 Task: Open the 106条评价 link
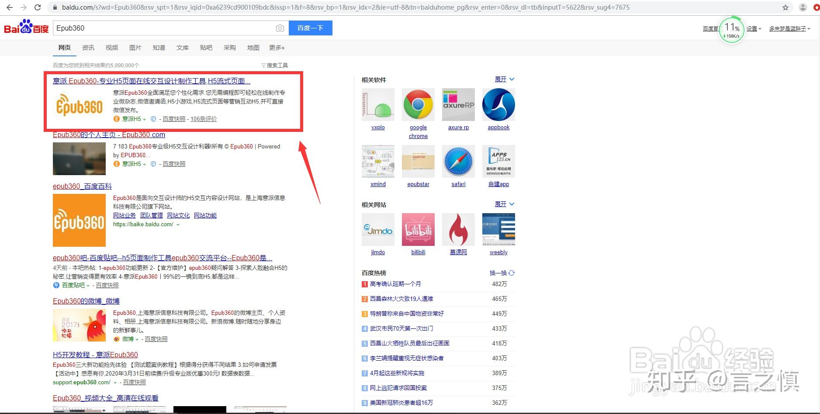(204, 119)
